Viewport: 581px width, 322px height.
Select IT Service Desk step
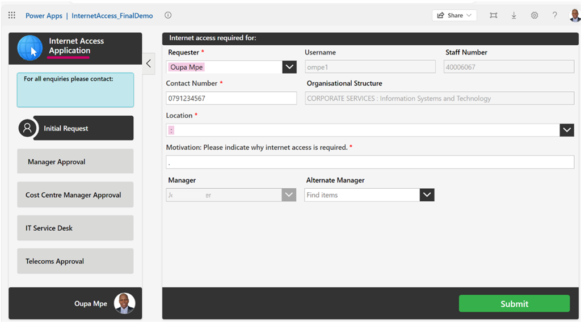[75, 228]
